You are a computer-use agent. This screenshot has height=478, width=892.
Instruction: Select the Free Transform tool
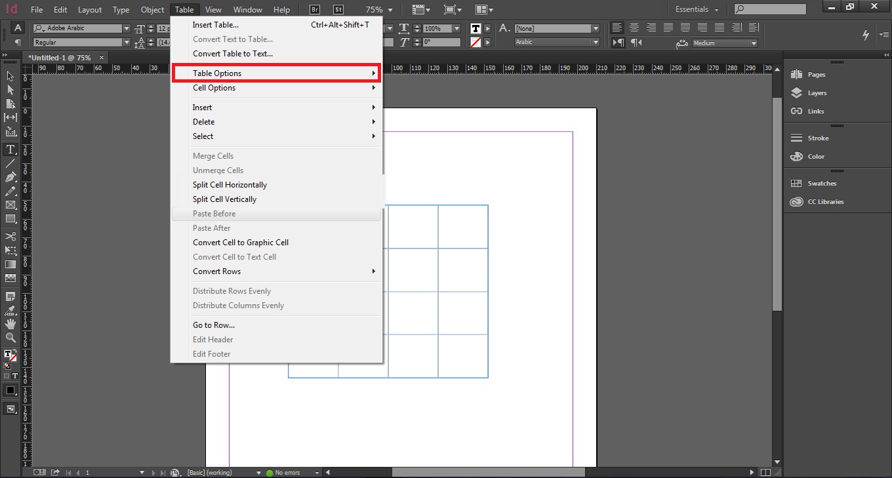10,250
